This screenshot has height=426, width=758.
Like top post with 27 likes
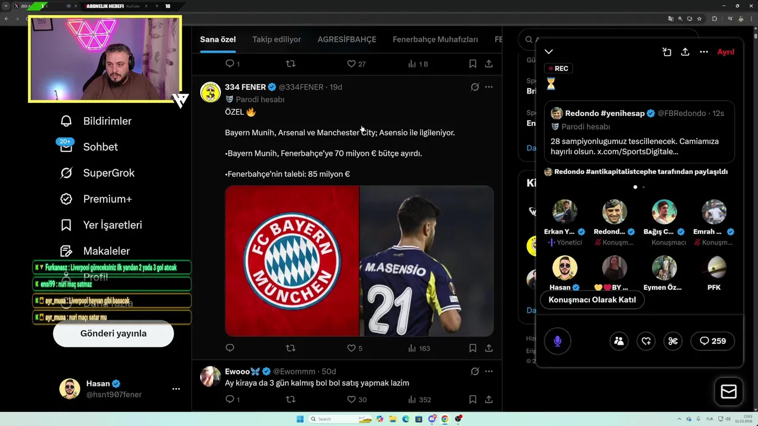tap(356, 63)
